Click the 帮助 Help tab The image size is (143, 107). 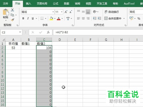[x=116, y=4]
